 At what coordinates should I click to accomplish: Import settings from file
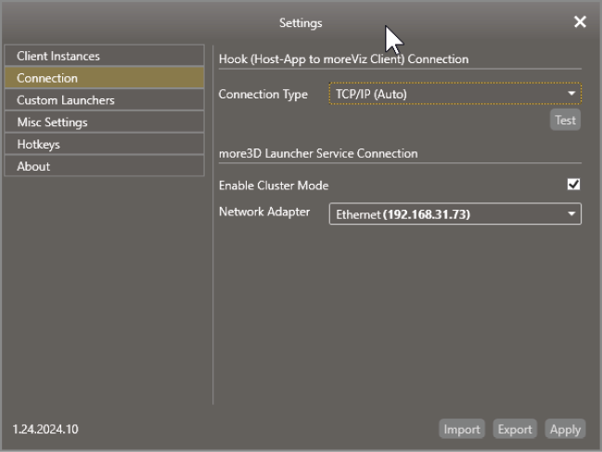click(462, 429)
